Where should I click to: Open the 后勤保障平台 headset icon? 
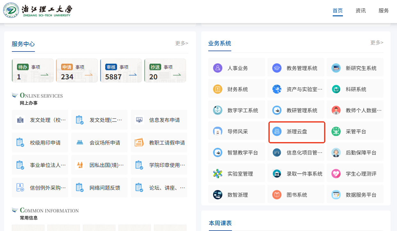click(x=336, y=152)
